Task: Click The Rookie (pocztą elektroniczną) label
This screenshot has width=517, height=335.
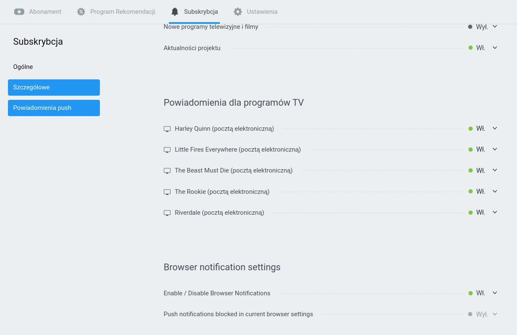Action: (x=222, y=192)
